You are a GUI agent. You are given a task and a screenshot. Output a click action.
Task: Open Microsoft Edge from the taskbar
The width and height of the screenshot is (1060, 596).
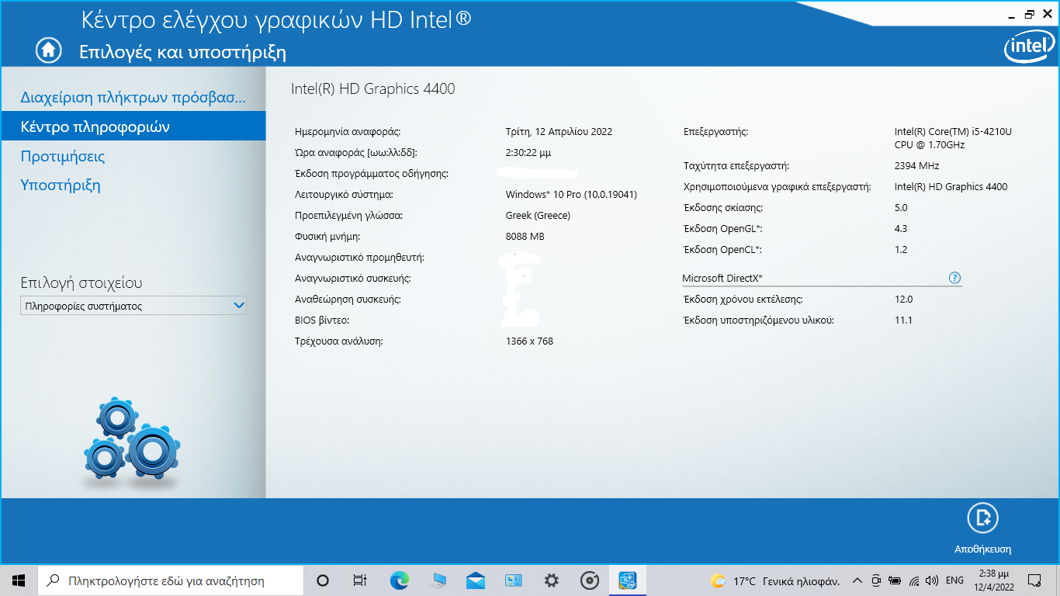tap(399, 580)
